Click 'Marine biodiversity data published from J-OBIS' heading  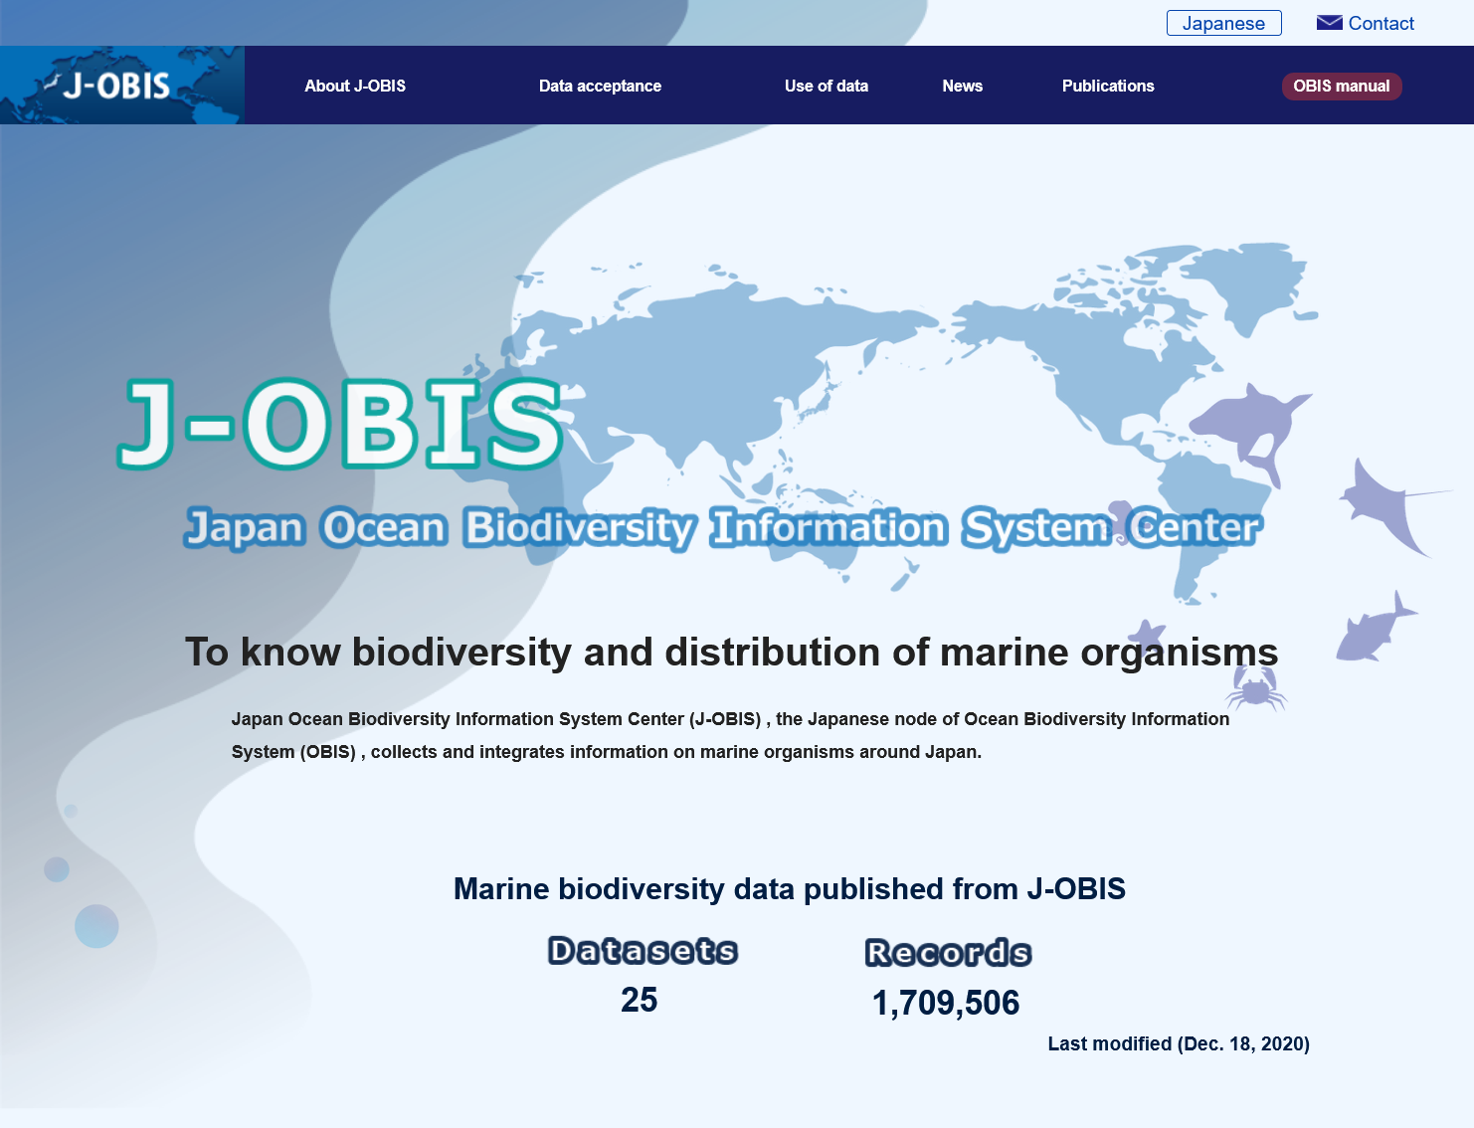click(x=790, y=888)
